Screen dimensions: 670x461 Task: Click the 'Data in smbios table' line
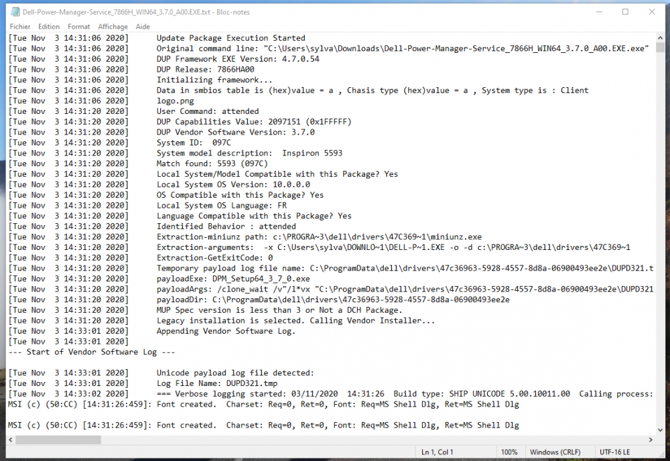coord(372,90)
